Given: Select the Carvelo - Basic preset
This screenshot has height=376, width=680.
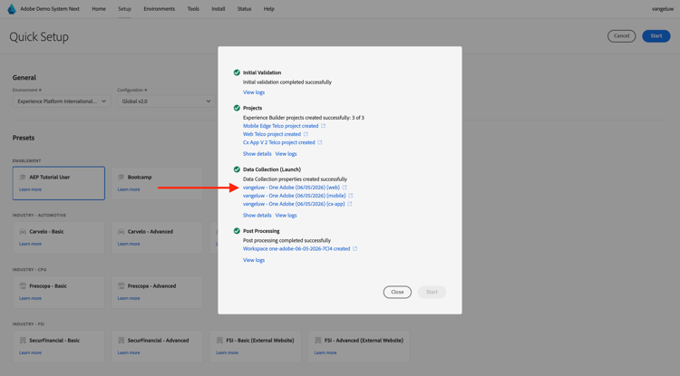Looking at the screenshot, I should click(x=59, y=237).
